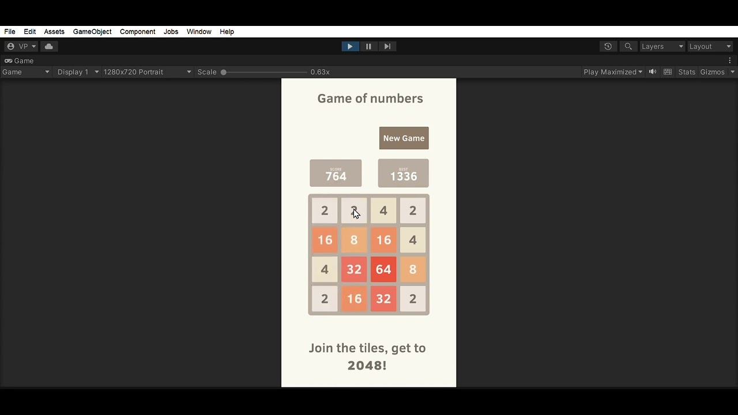Toggle the Play mode button

(350, 46)
